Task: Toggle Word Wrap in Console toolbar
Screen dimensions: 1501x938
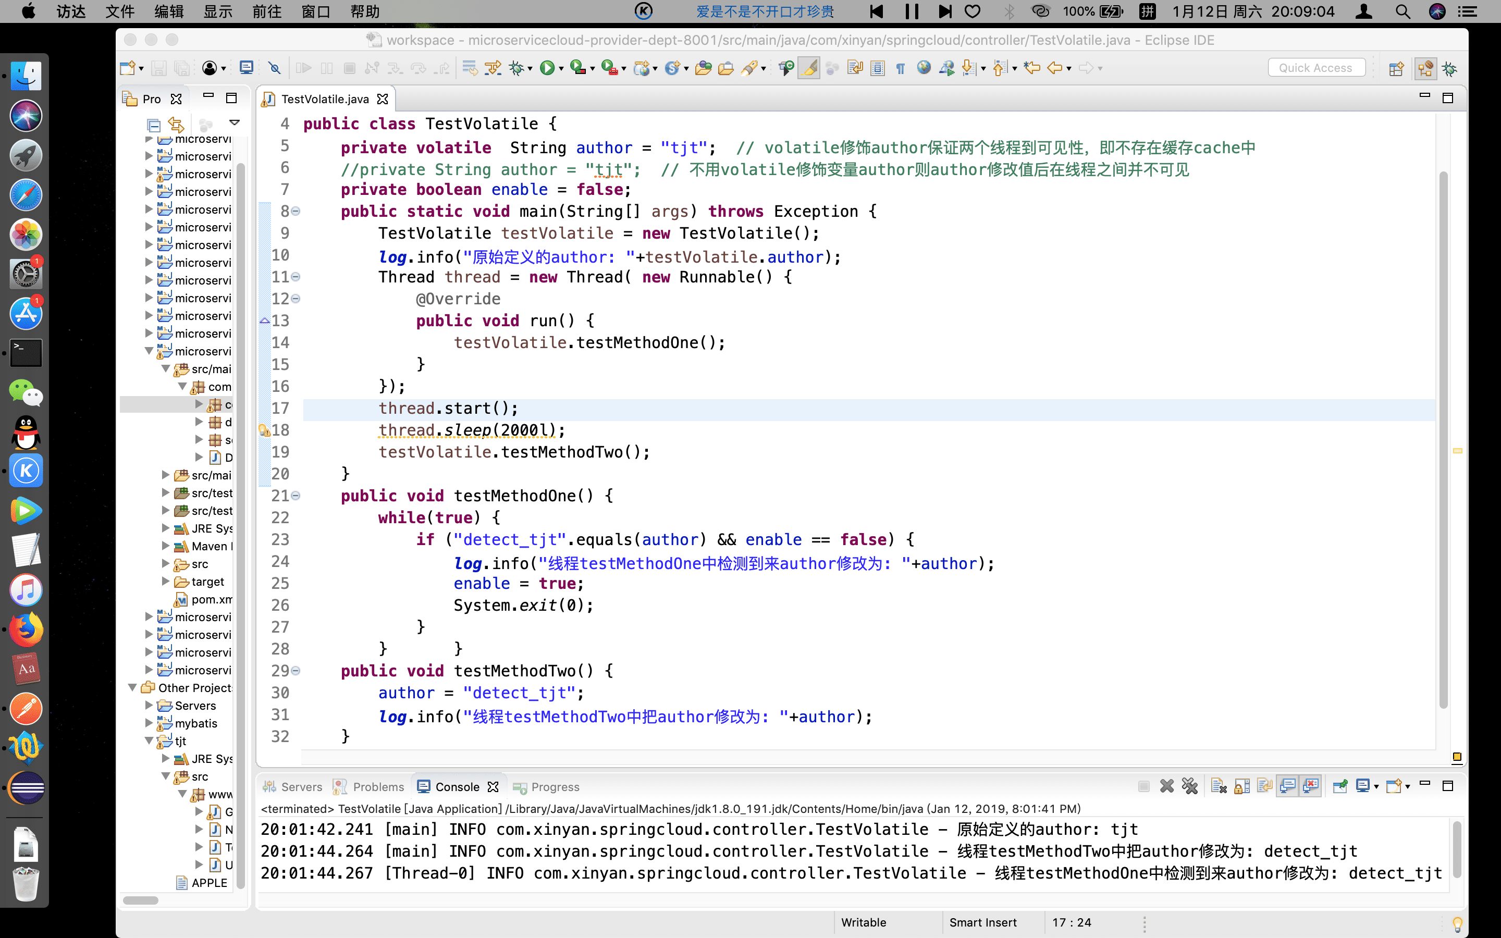Action: coord(1265,786)
